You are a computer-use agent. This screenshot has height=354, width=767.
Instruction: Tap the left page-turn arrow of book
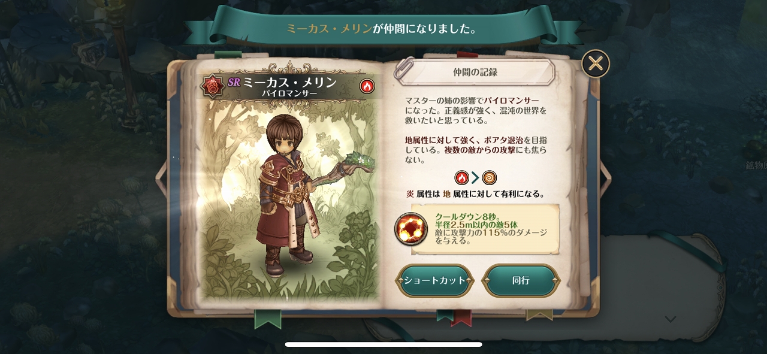pos(161,178)
